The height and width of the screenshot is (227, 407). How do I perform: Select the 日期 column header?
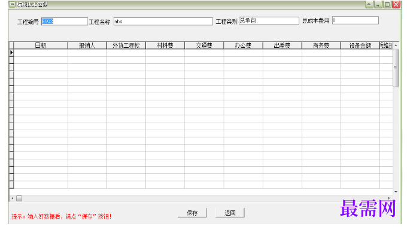click(x=41, y=45)
